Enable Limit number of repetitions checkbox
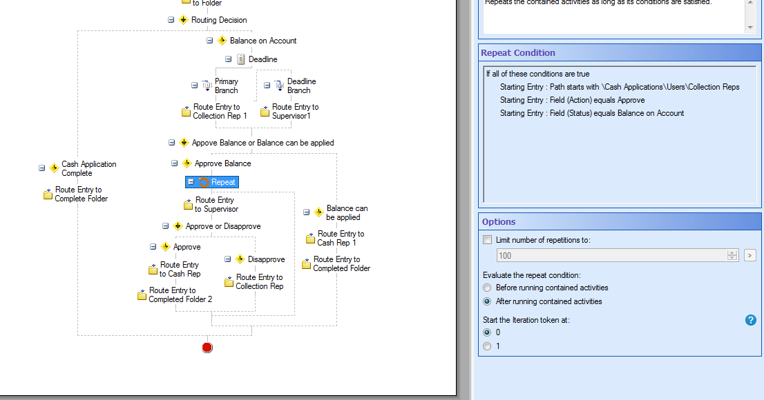 coord(488,240)
